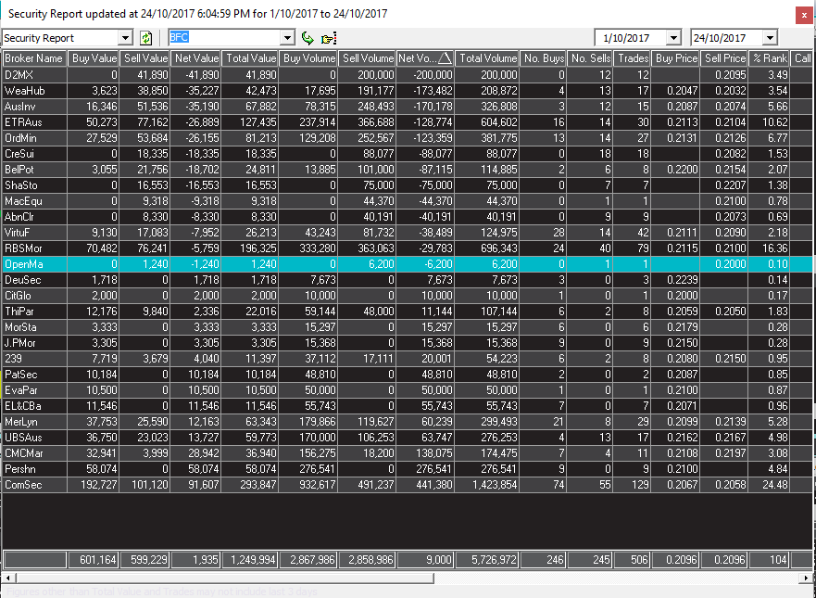Sort by the No. Sells column header

pos(590,58)
